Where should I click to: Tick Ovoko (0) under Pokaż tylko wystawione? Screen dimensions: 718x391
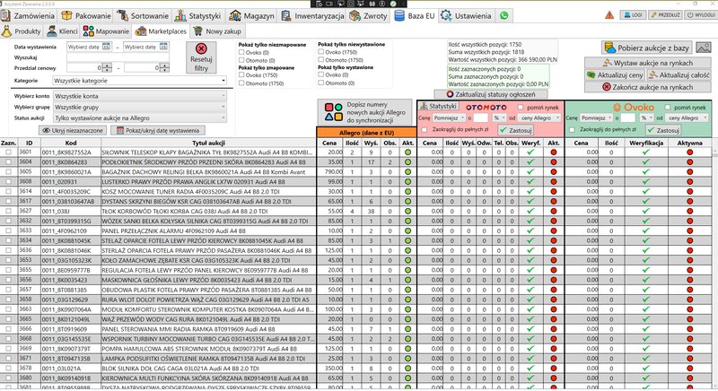click(321, 74)
